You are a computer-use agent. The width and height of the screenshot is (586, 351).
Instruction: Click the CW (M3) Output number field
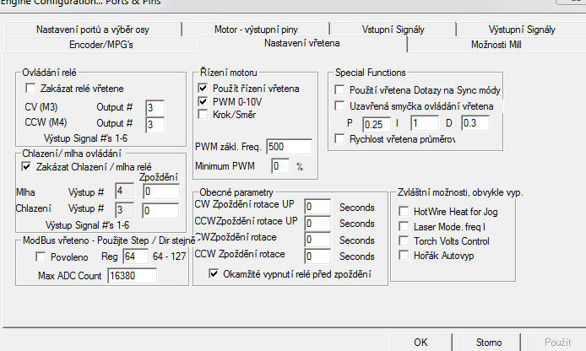tap(154, 107)
